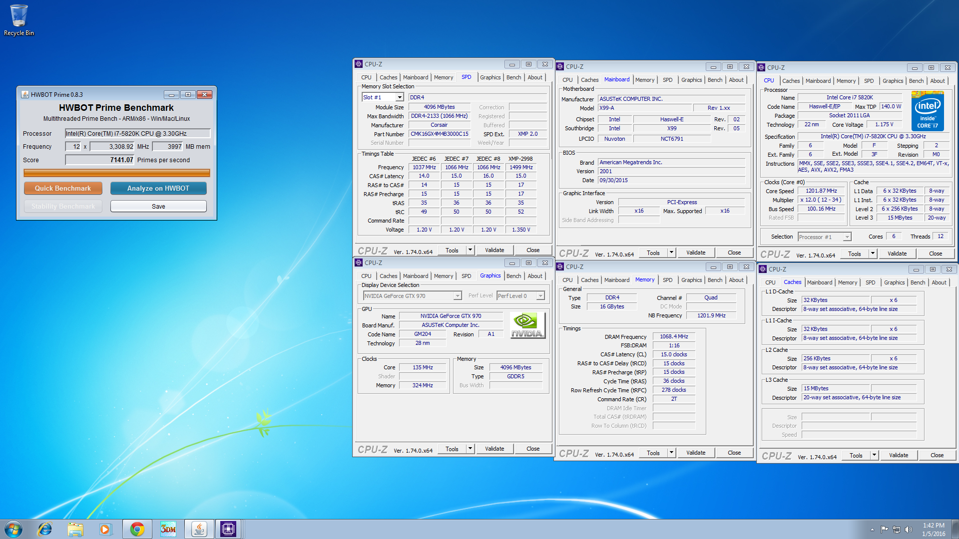
Task: Maximize the HWBOT Prime window
Action: coord(188,94)
